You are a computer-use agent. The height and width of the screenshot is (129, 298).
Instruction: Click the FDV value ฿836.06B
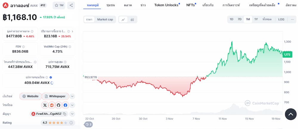(20, 52)
